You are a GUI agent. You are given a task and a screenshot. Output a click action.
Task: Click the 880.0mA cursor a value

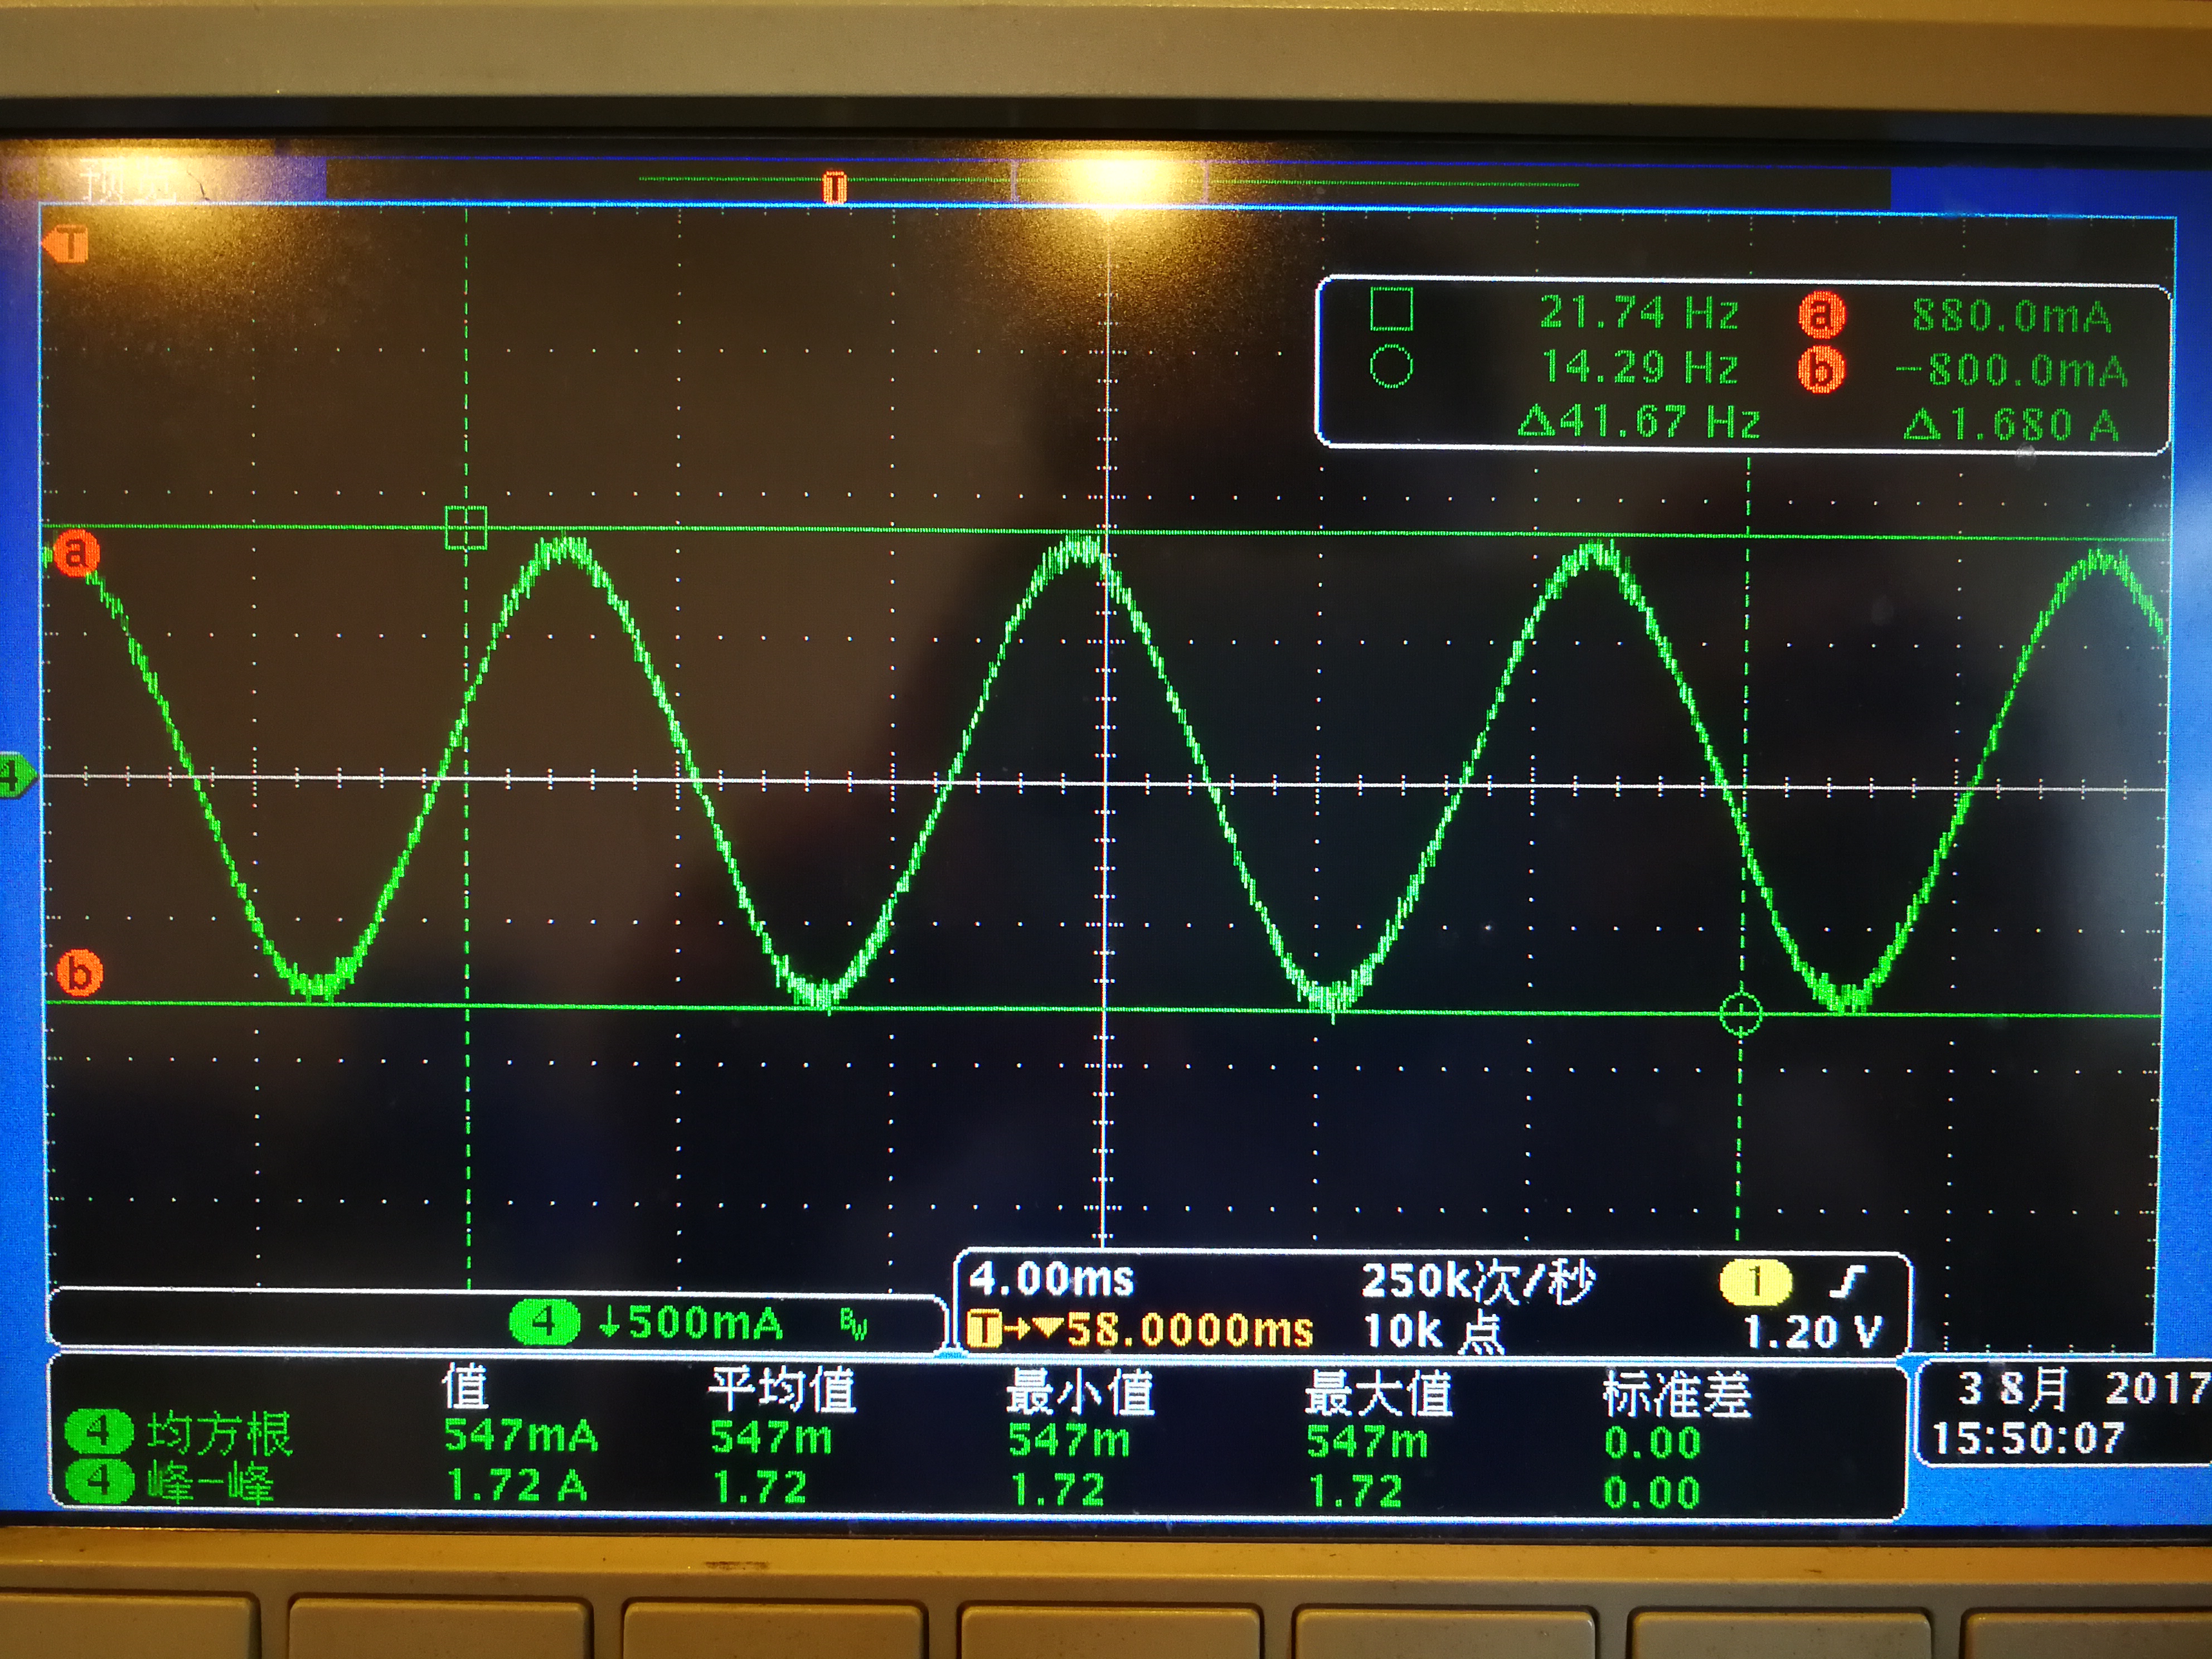click(2011, 317)
